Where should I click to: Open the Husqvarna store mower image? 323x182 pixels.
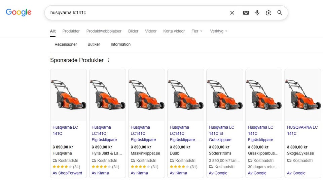pyautogui.click(x=68, y=95)
